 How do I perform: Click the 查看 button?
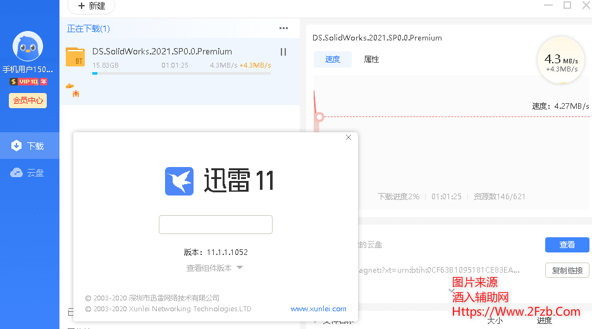point(567,245)
